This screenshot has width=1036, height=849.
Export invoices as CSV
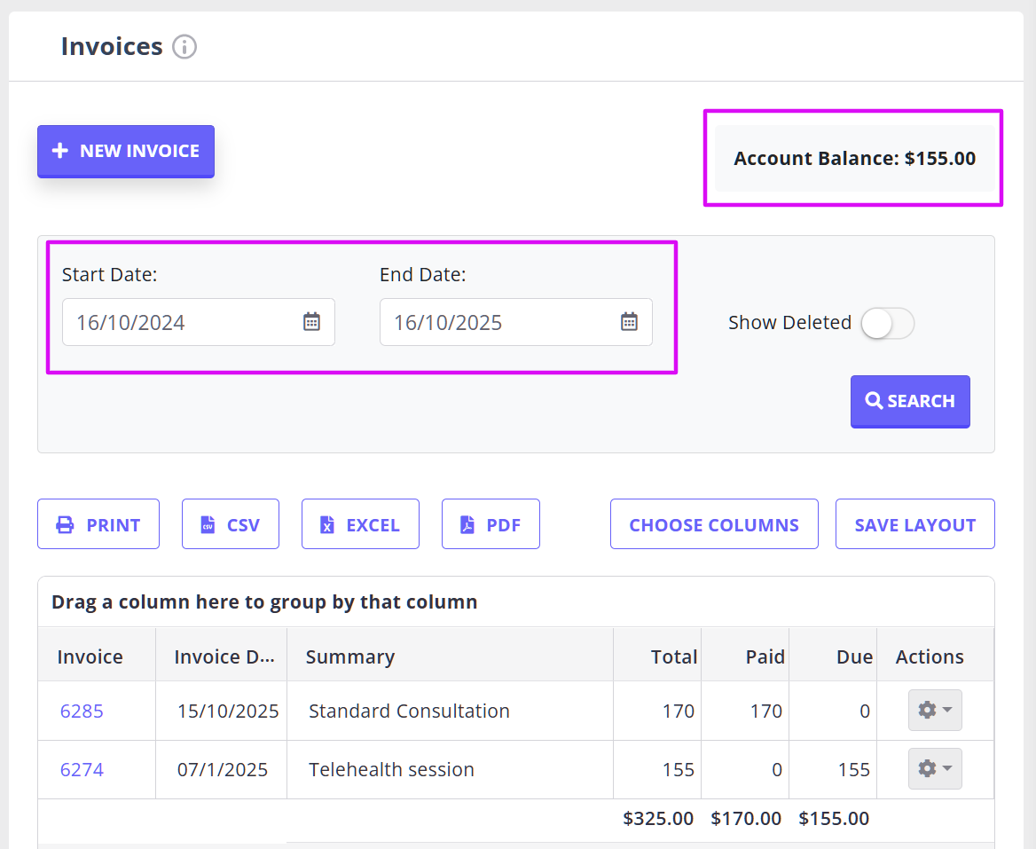(x=231, y=524)
